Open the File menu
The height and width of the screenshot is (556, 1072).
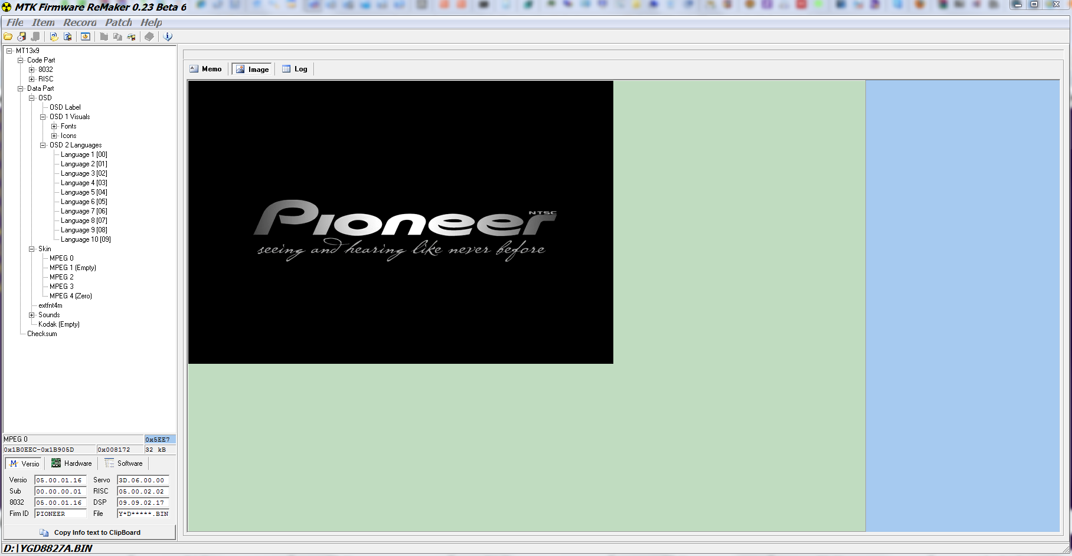[15, 22]
